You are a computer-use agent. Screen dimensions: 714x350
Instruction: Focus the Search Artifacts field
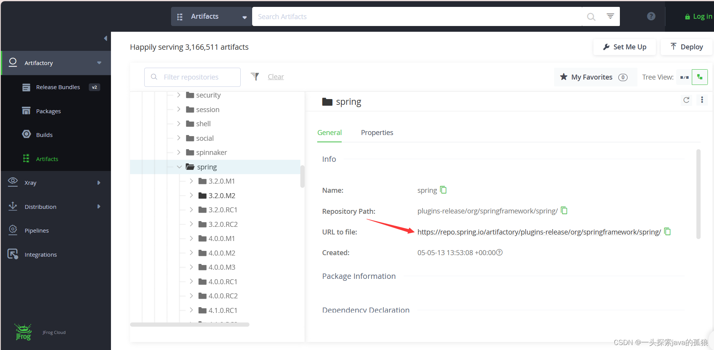(x=417, y=16)
